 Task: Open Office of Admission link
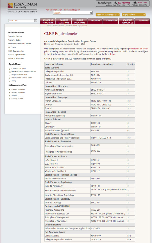(x=16, y=58)
